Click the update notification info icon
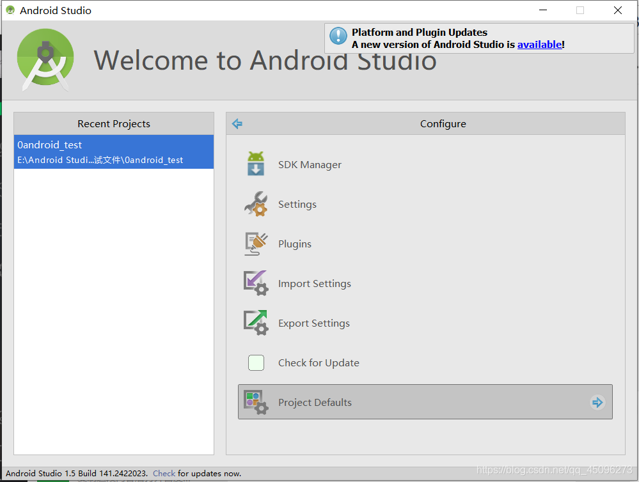Screen dimensions: 639x482 [x=338, y=36]
